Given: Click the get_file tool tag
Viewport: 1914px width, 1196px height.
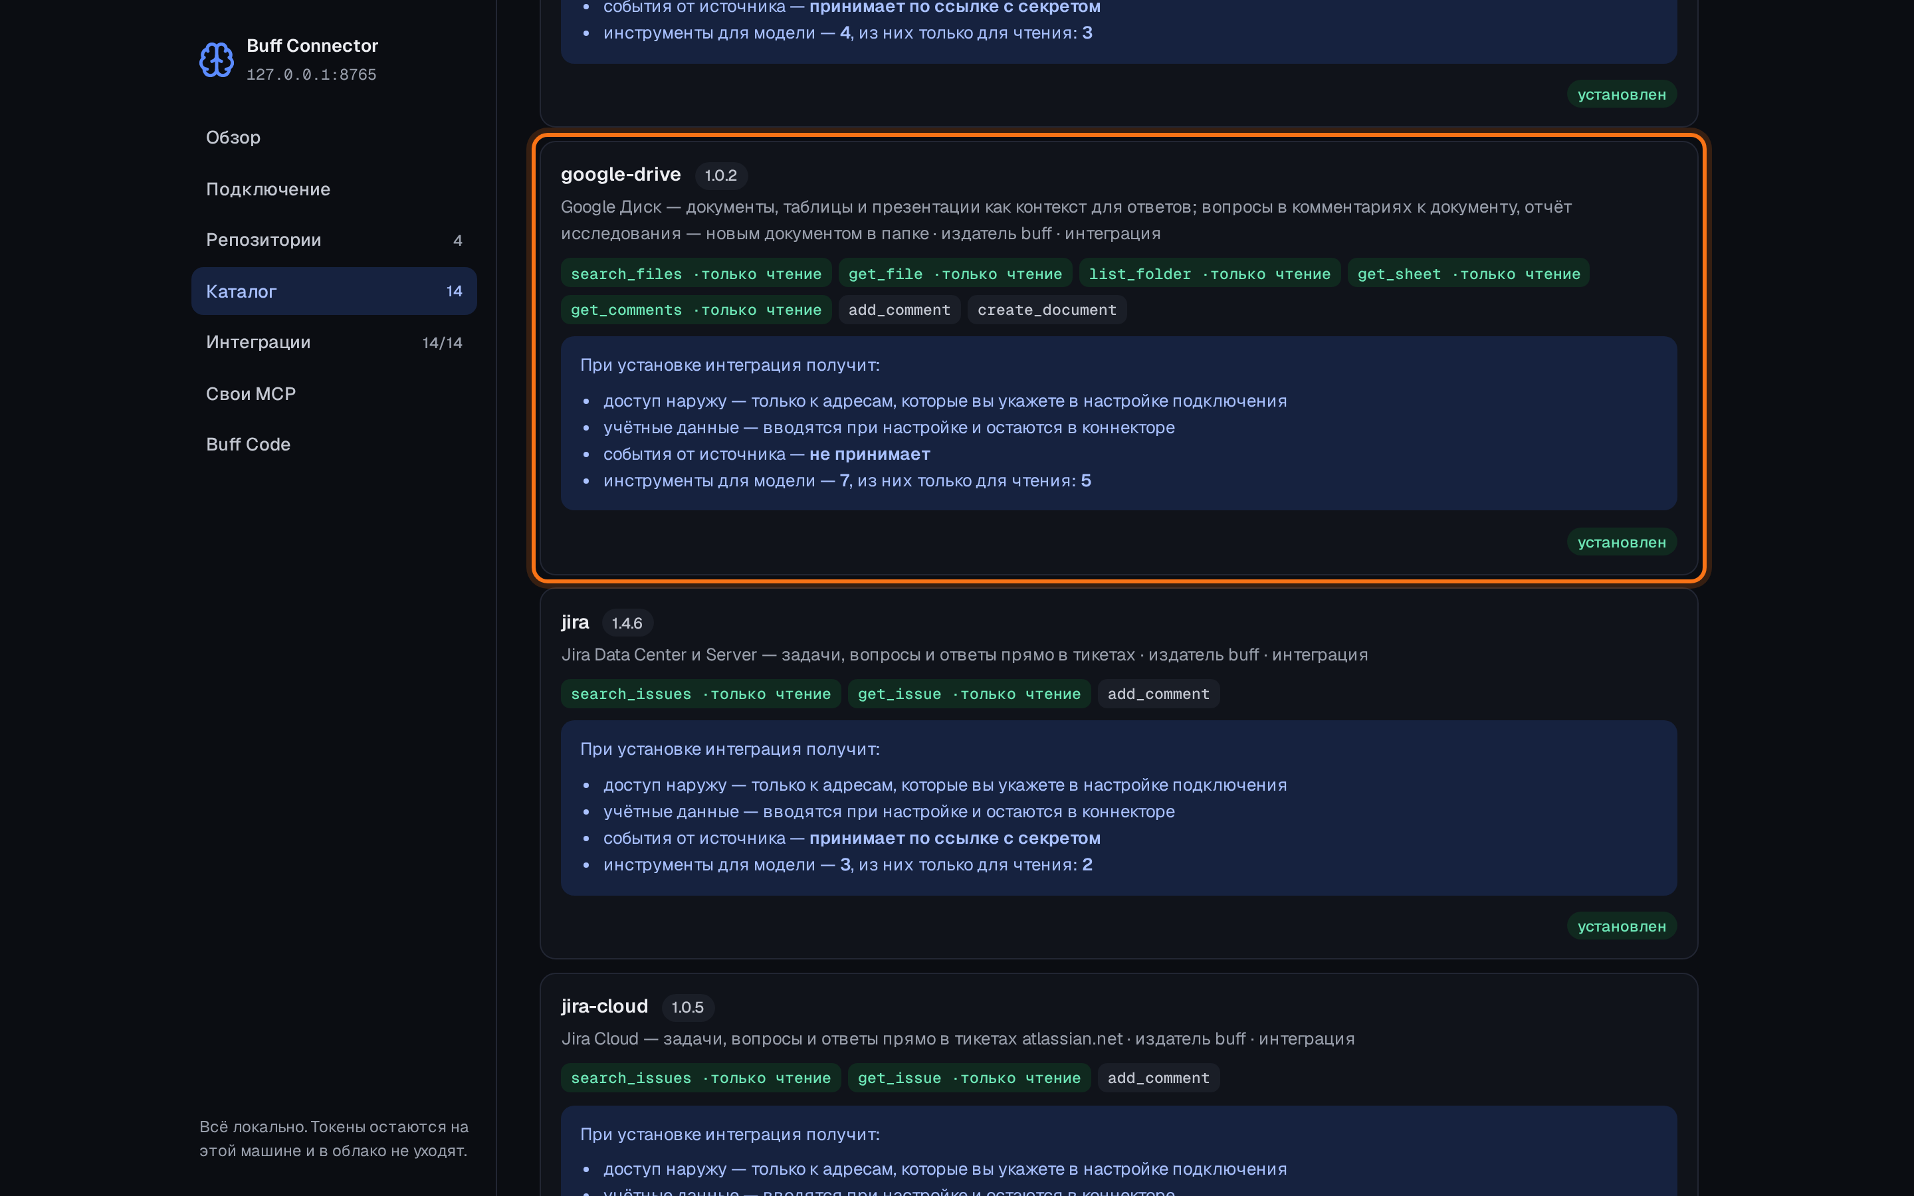Looking at the screenshot, I should [x=954, y=274].
